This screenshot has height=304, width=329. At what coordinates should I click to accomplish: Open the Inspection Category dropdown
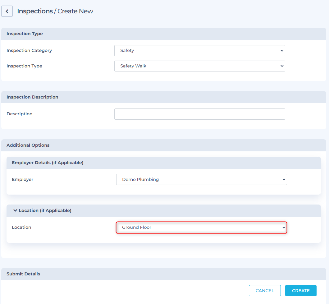click(199, 50)
